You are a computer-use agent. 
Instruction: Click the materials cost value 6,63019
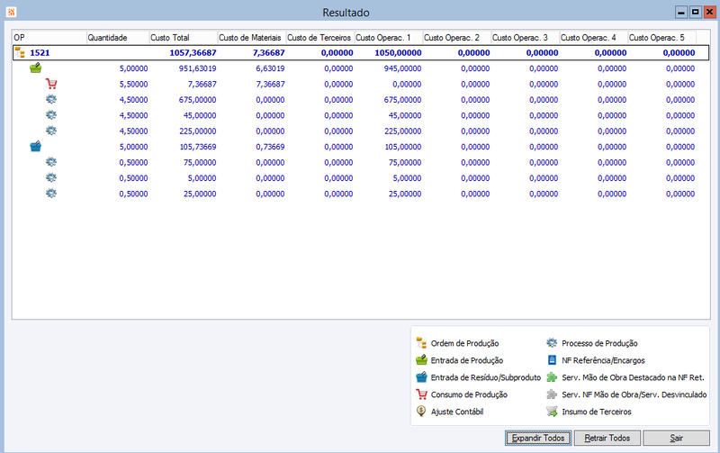(x=271, y=68)
